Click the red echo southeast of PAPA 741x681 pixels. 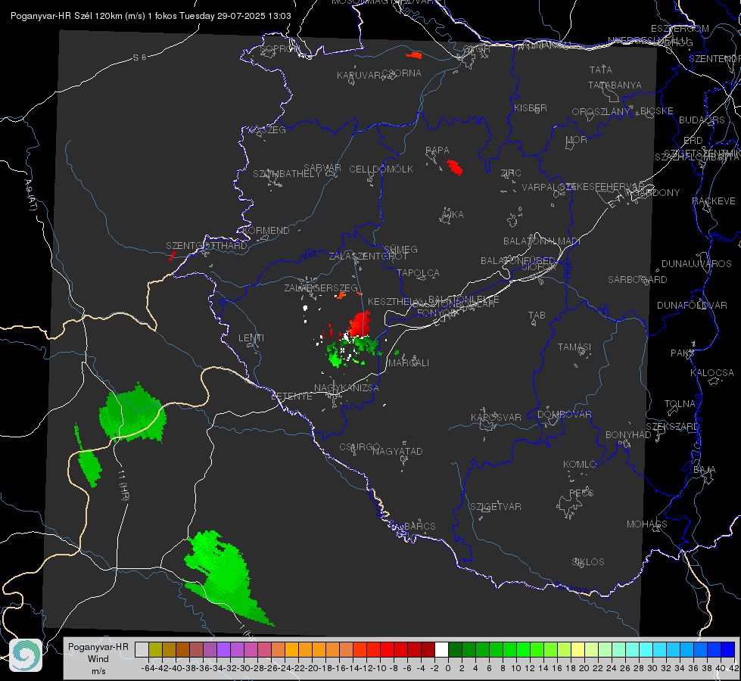[x=455, y=167]
